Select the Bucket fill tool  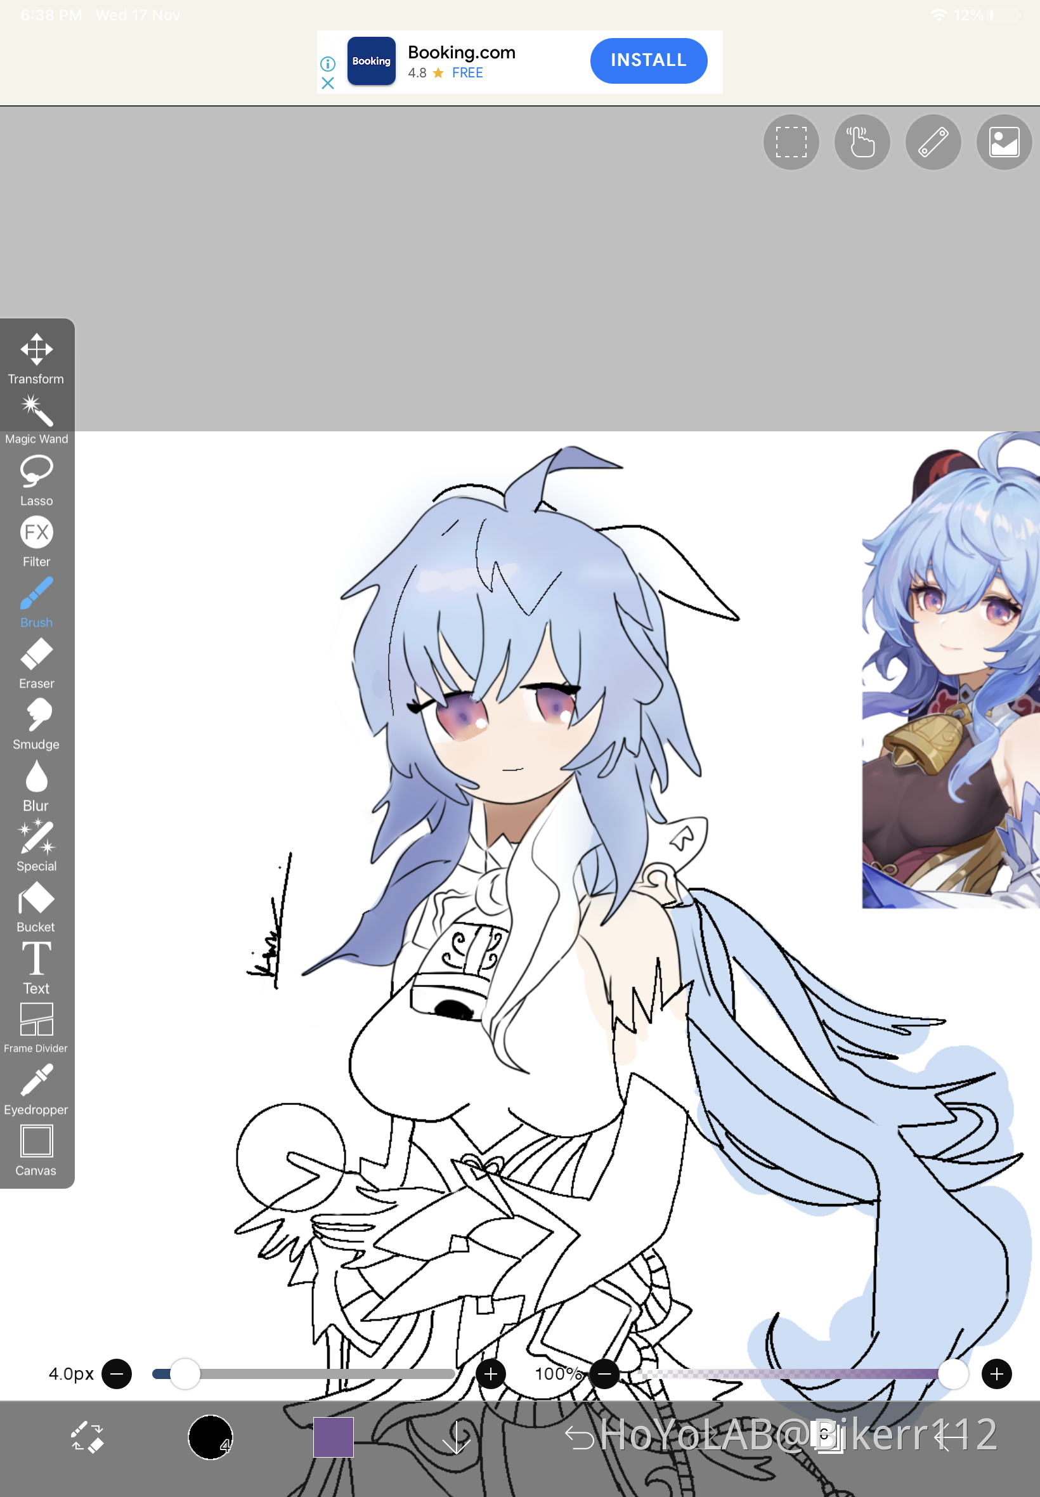[37, 906]
